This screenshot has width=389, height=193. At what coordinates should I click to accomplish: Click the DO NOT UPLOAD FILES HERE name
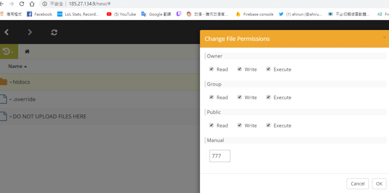click(50, 116)
